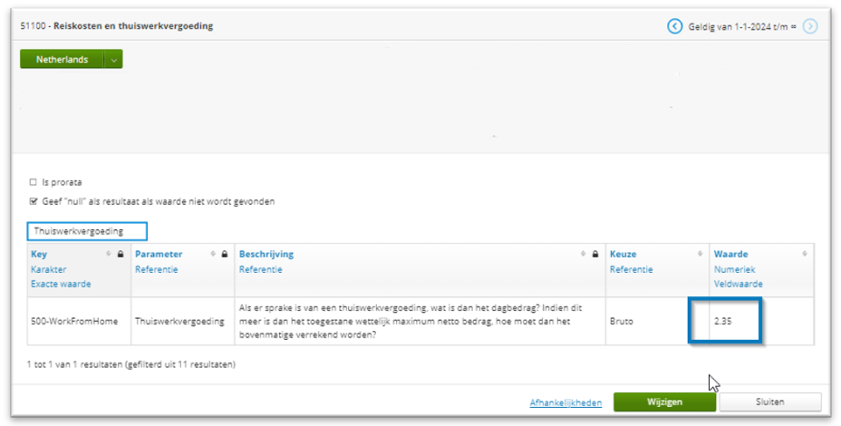Sort the Keuze column
This screenshot has width=841, height=426.
(x=700, y=254)
